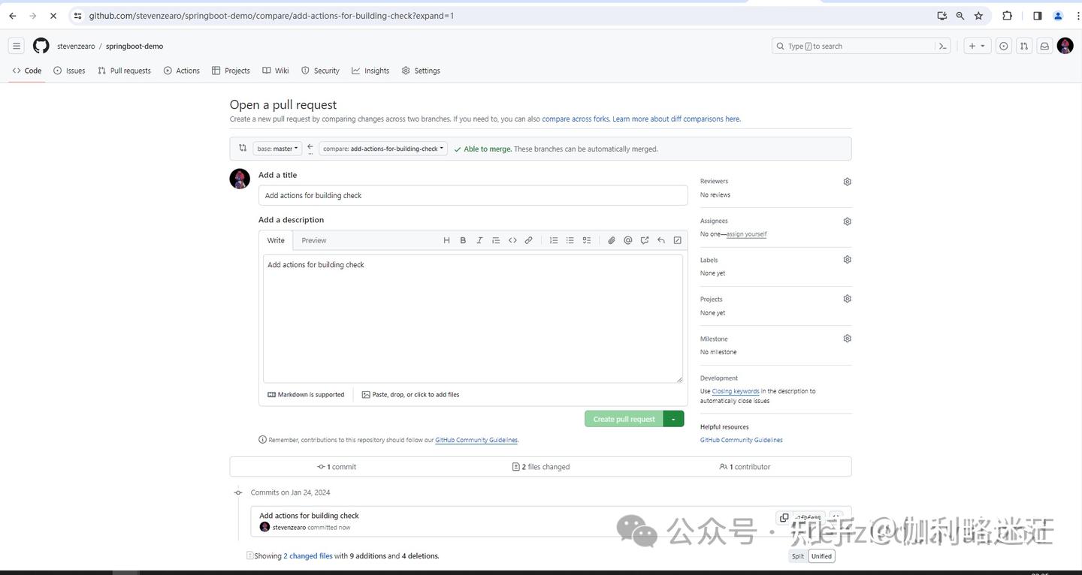This screenshot has height=575, width=1082.
Task: Mention a user with the @ icon
Action: (x=628, y=240)
